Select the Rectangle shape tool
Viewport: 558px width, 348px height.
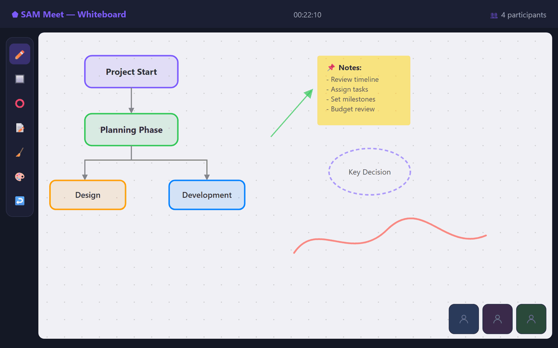(20, 79)
